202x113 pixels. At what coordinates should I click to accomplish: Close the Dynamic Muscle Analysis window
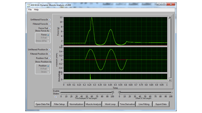point(171,4)
